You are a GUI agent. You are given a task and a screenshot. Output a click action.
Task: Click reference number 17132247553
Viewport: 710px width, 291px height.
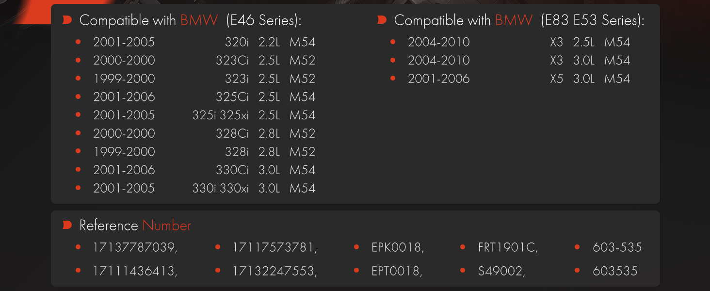tap(274, 271)
